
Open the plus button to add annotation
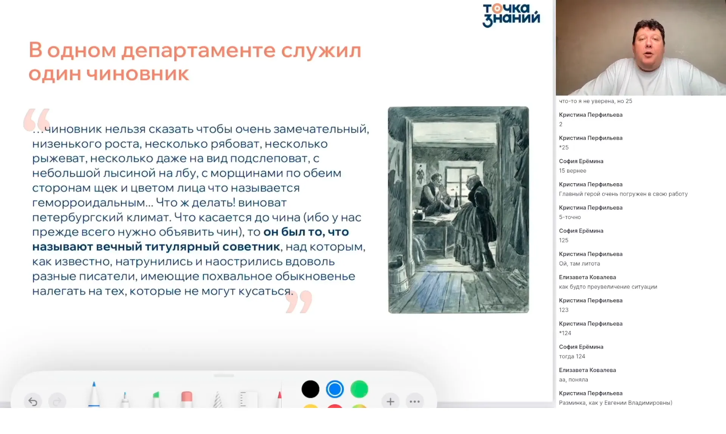(x=390, y=401)
